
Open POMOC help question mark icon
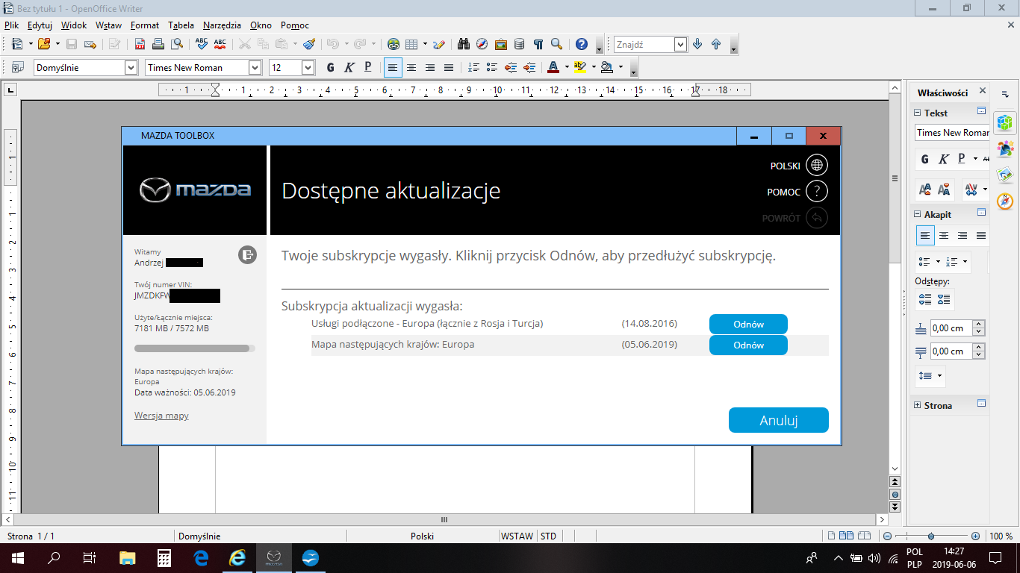tap(817, 192)
